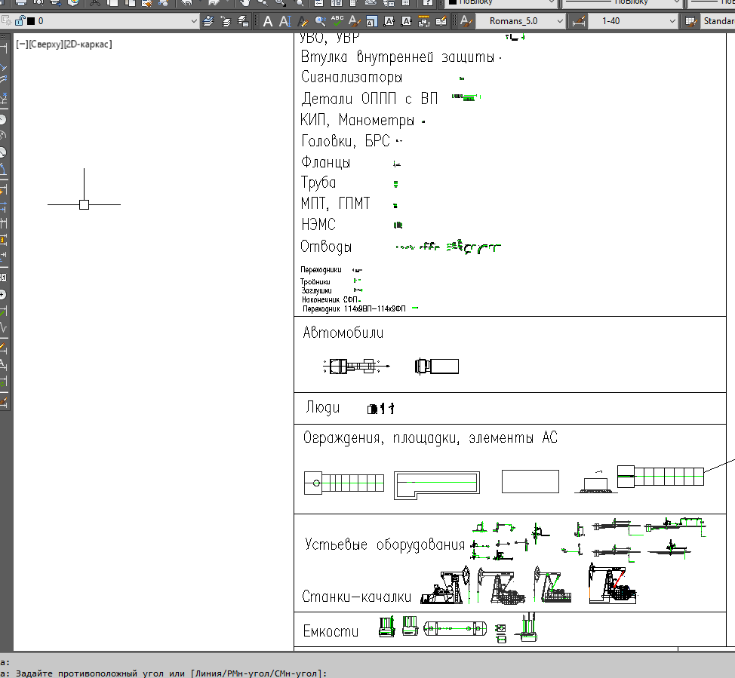The width and height of the screenshot is (735, 678).
Task: Click the КИП, Манометры label
Action: (357, 120)
